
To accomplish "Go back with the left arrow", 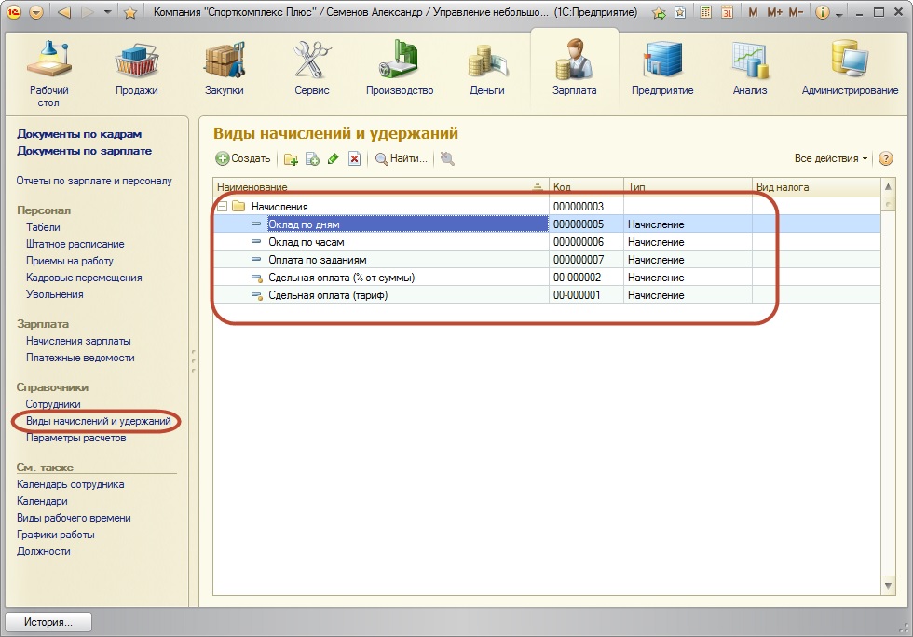I will click(64, 12).
